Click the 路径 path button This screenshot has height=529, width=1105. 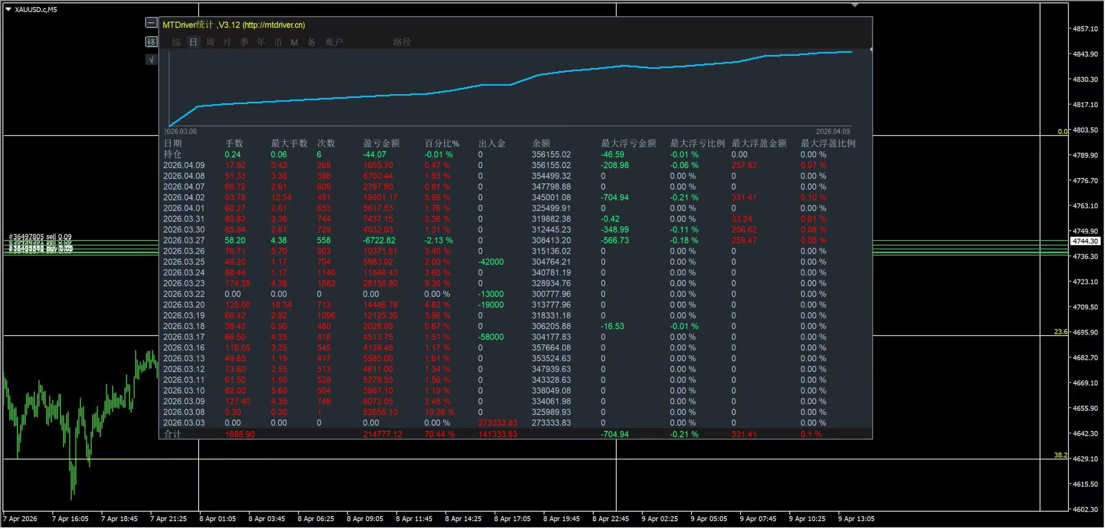pyautogui.click(x=402, y=42)
